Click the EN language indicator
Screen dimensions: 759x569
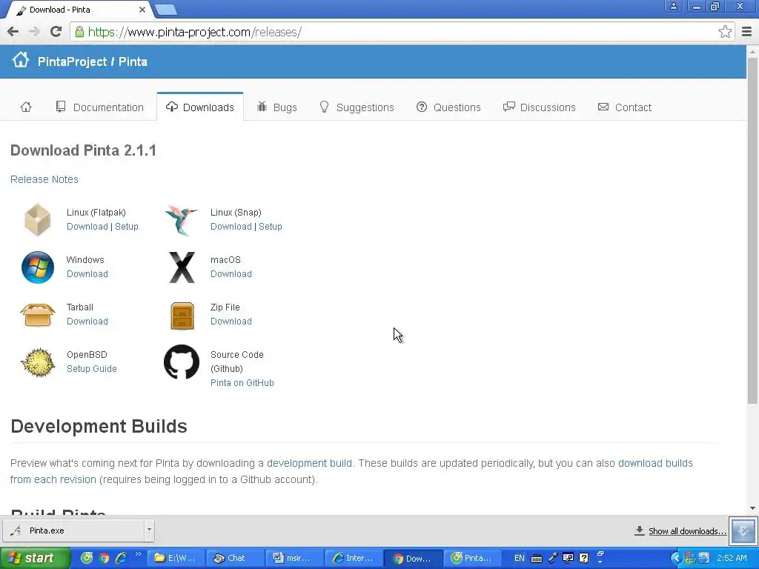(519, 559)
